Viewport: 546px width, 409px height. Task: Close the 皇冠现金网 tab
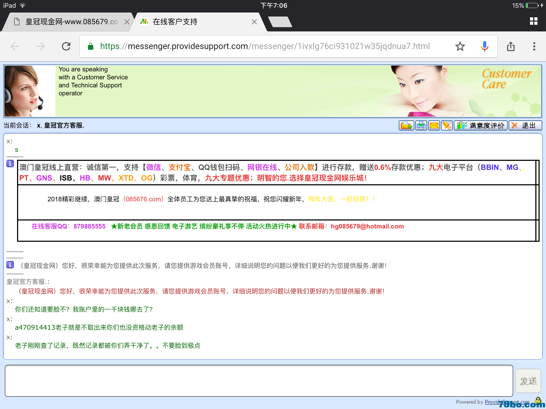127,22
